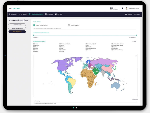The height and width of the screenshot is (113, 150).
Task: Click the Logout power icon
Action: (x=135, y=14)
